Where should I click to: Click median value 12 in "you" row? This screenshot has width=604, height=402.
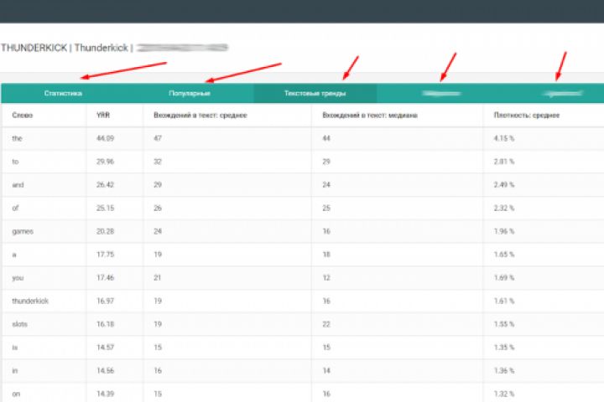coord(326,278)
